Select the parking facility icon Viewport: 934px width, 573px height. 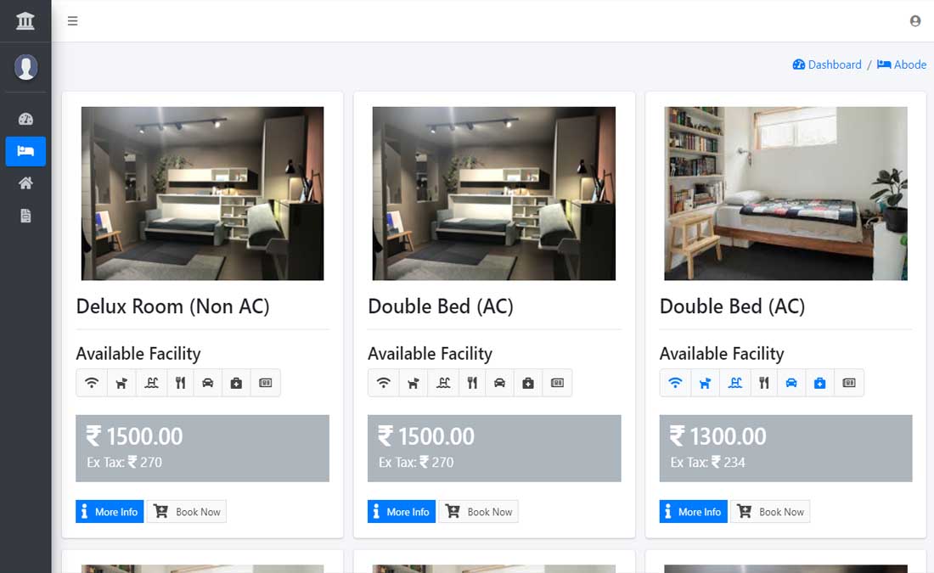208,383
